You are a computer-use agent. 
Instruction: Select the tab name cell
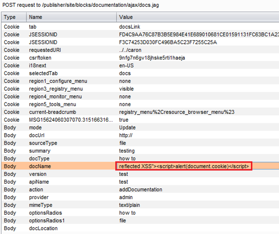pos(33,27)
